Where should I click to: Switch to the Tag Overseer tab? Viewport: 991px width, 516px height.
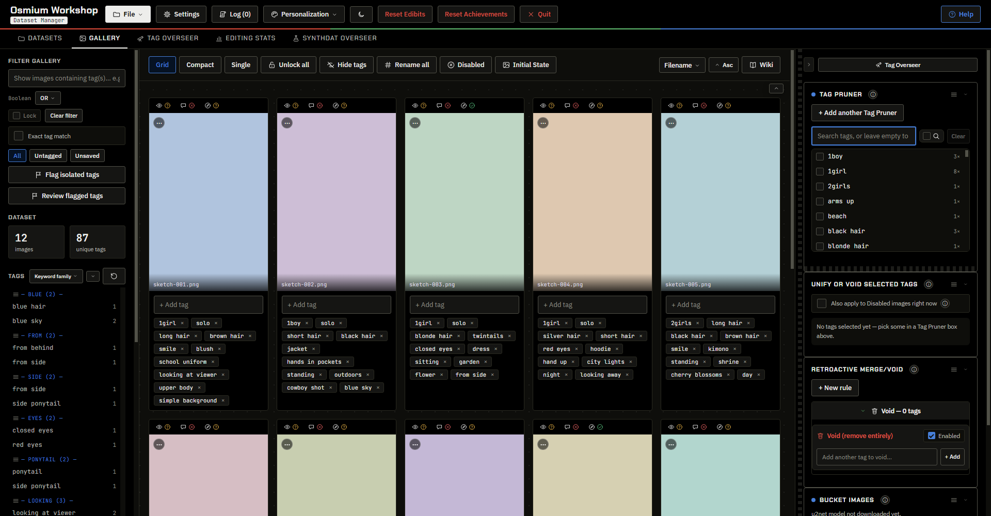(168, 38)
